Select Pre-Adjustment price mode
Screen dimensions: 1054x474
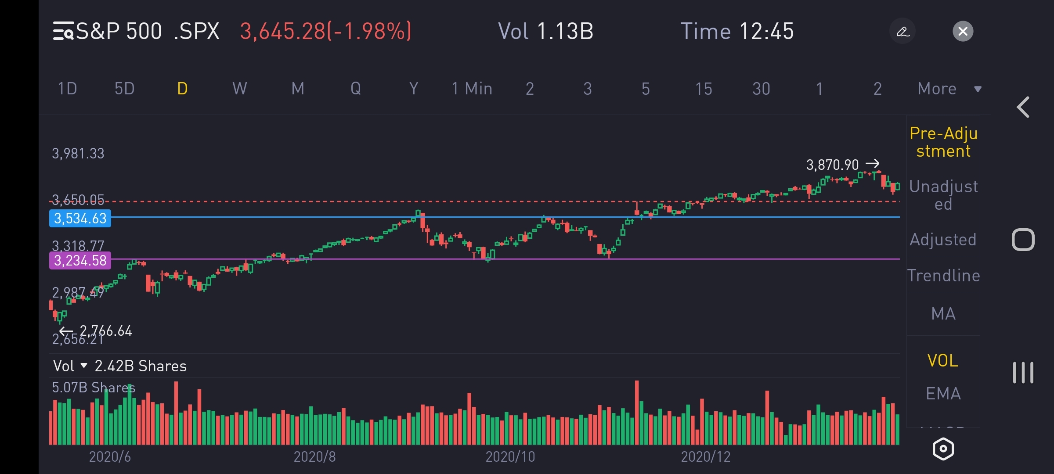943,142
